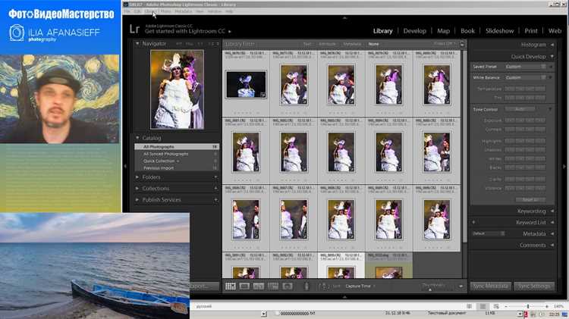Screen dimensions: 569x319
Task: Open Survey view from toolbar
Action: [273, 286]
